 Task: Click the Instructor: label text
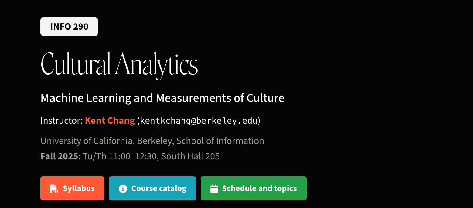(62, 121)
